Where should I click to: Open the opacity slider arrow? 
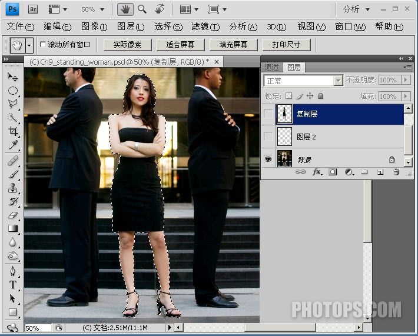[406, 80]
